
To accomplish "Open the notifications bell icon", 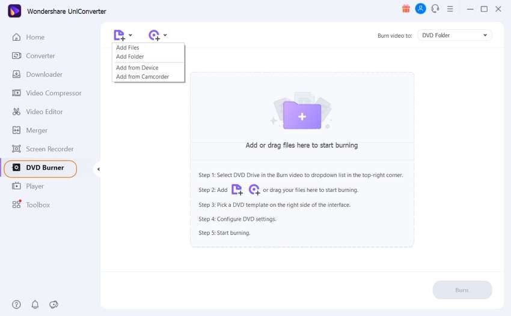I will pos(35,305).
